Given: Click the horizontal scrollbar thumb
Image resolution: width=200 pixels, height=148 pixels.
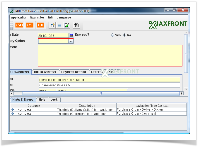Looking at the screenshot, I should 101,94.
